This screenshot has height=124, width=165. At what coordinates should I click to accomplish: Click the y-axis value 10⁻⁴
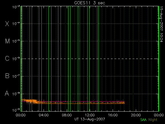pos(16,24)
